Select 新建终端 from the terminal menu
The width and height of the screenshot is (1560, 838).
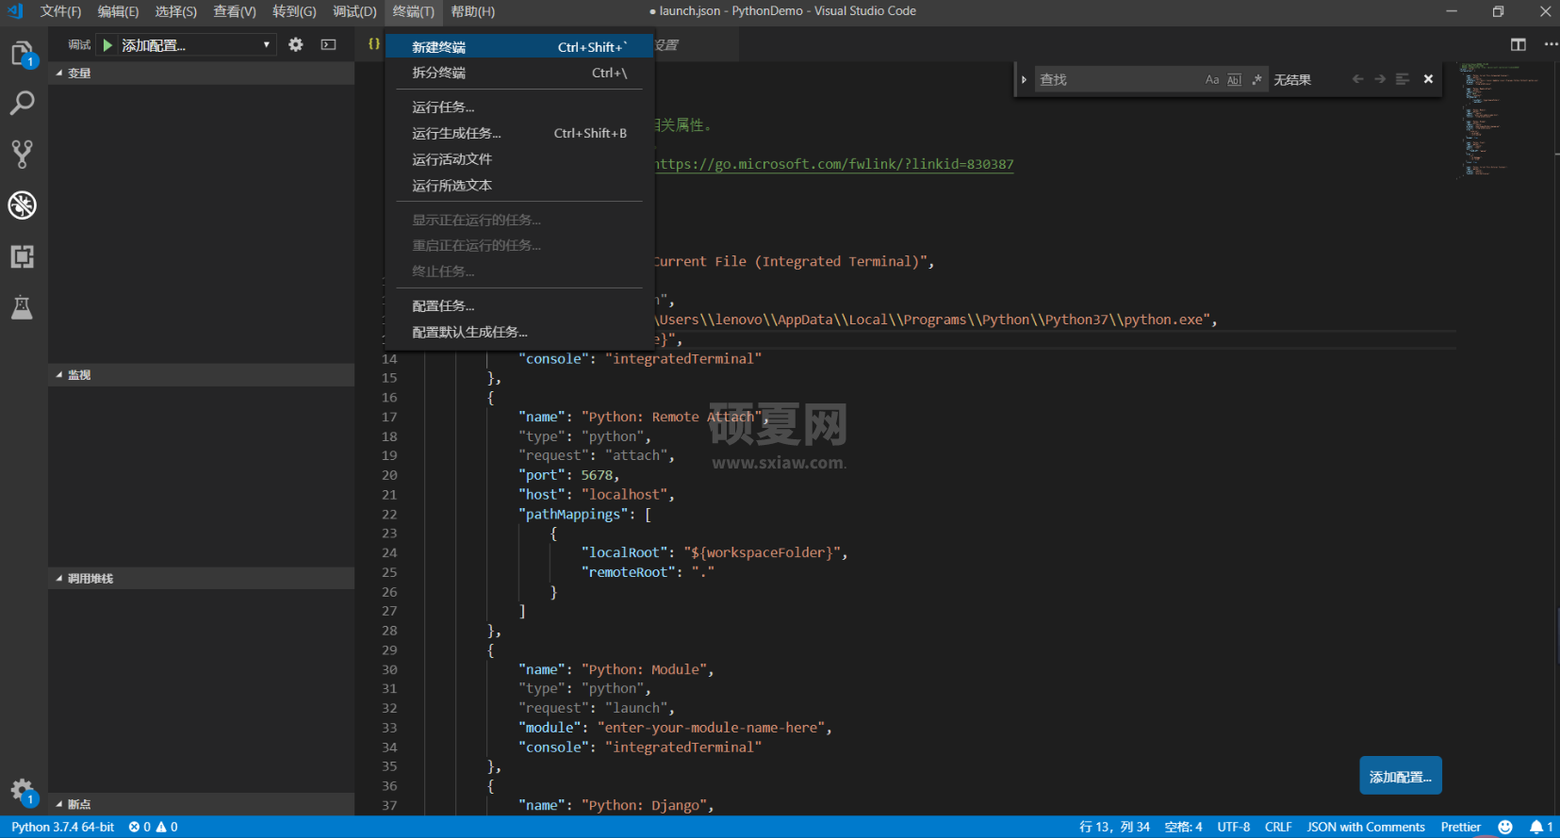519,47
